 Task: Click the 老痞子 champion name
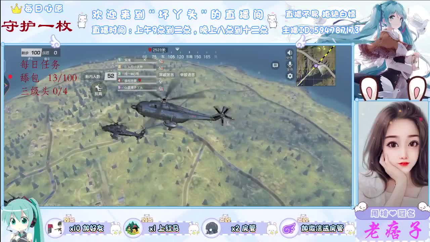tap(393, 231)
